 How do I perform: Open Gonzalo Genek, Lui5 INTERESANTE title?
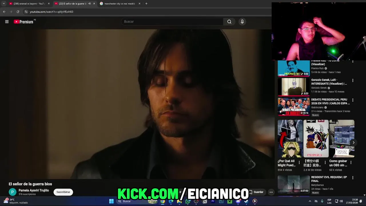(329, 82)
